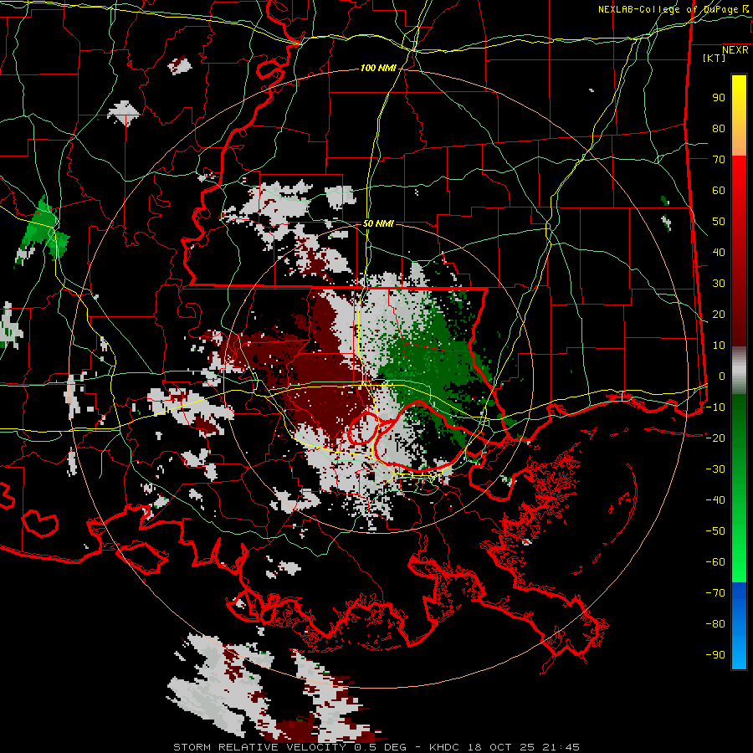Click the positive 10 scale value

point(719,346)
